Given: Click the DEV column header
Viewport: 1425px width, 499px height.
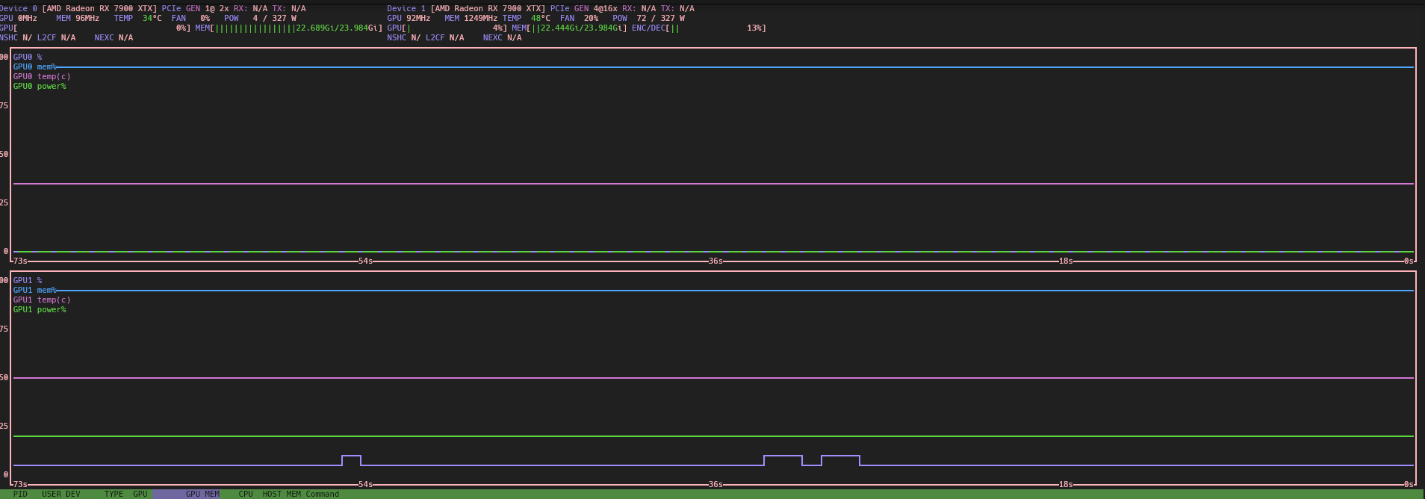Looking at the screenshot, I should point(73,494).
